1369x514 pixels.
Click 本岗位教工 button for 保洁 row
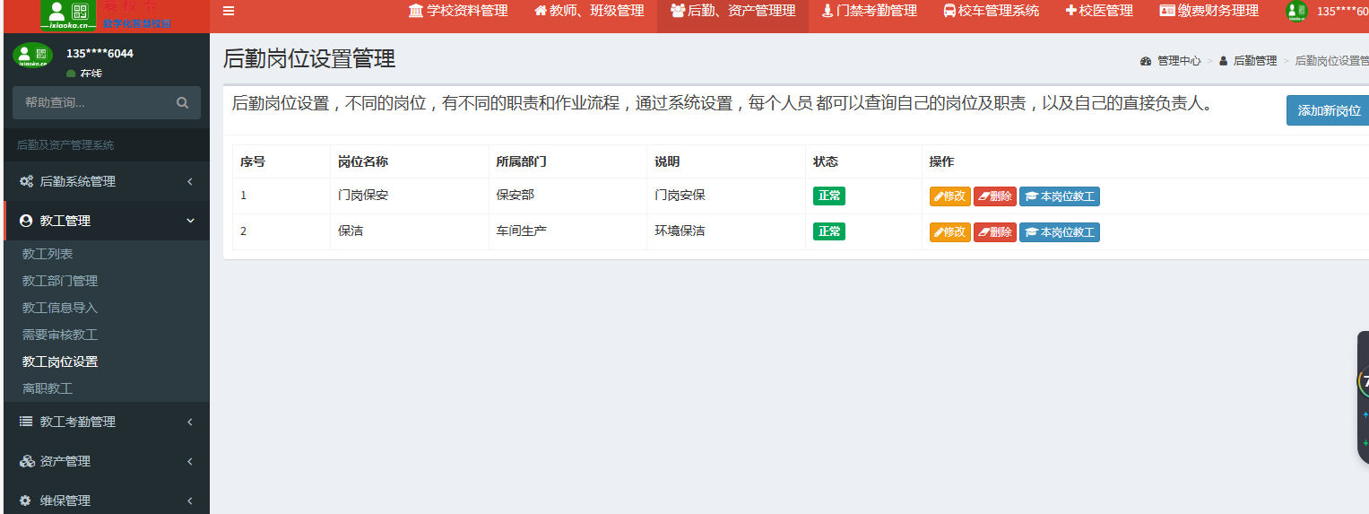pyautogui.click(x=1060, y=232)
